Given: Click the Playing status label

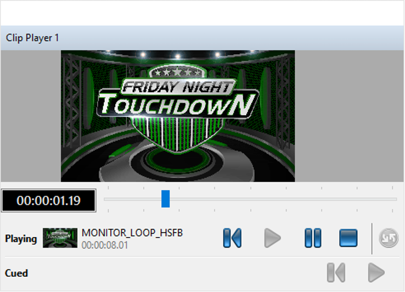Looking at the screenshot, I should 21,239.
